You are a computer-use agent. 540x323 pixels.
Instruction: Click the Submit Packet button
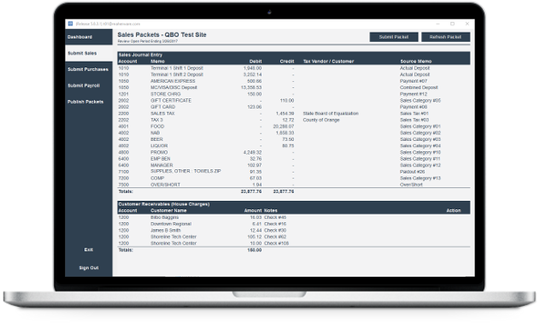pyautogui.click(x=394, y=37)
